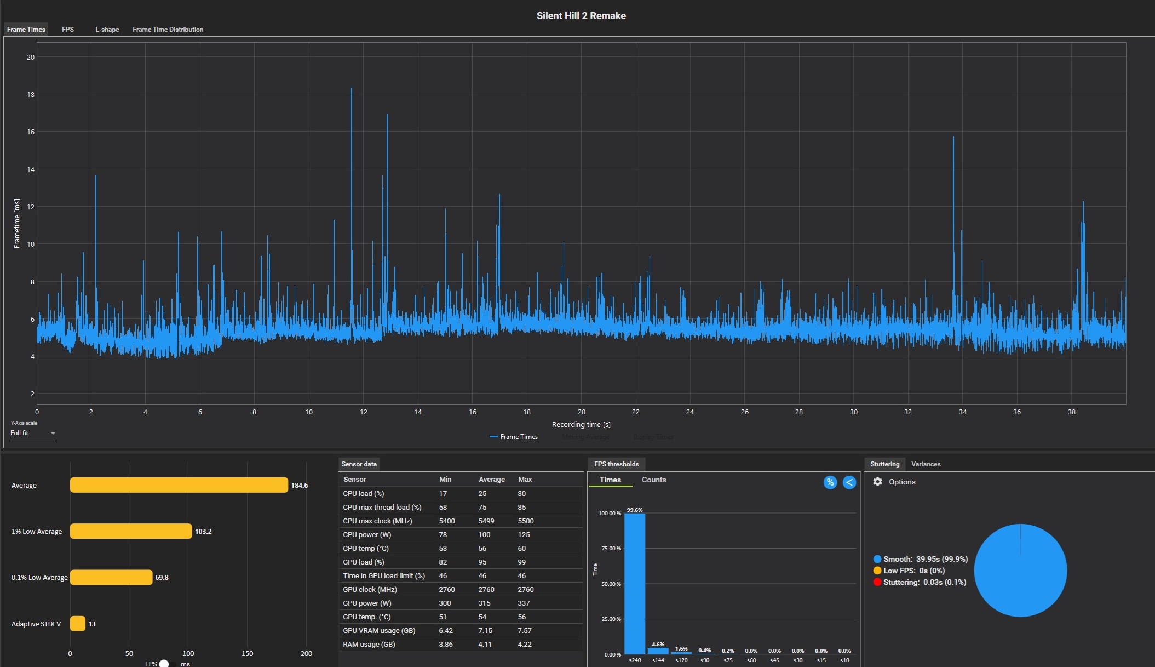Click the Max column header
This screenshot has width=1155, height=667.
(x=525, y=479)
